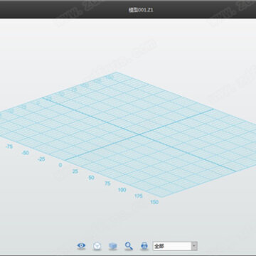The width and height of the screenshot is (256, 256).
Task: Click the -25 axis label
Action: 41,159
